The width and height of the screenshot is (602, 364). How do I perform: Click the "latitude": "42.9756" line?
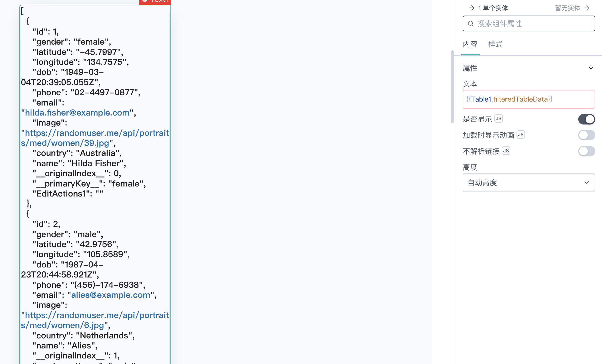pos(75,244)
